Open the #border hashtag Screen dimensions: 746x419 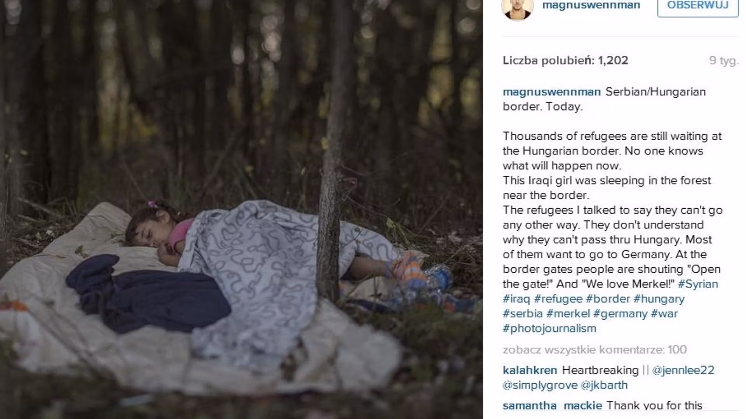tap(608, 299)
